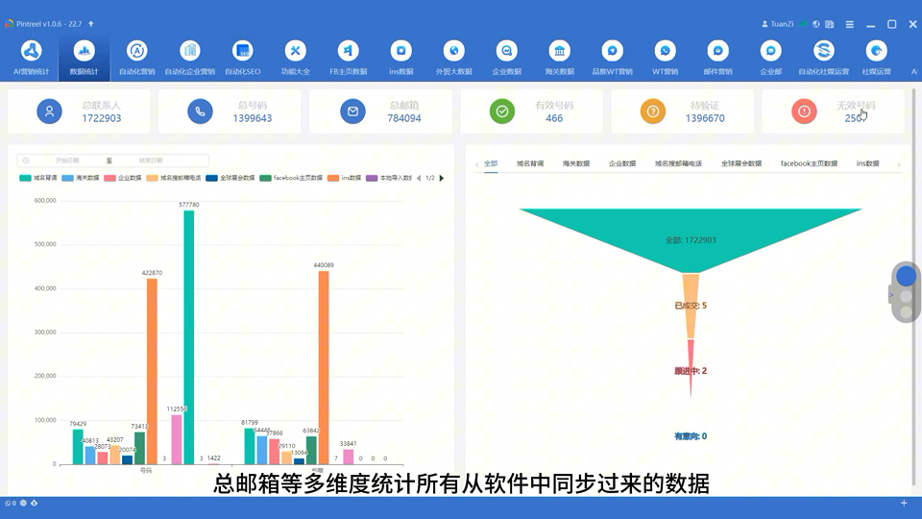
Task: Click the 已成交 funnel segment
Action: point(691,306)
